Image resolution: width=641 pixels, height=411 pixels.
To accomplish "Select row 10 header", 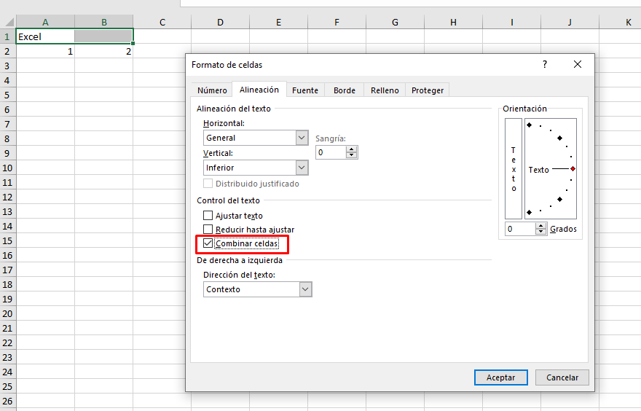I will [7, 168].
